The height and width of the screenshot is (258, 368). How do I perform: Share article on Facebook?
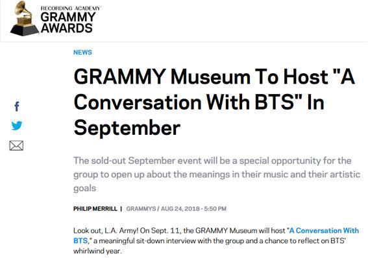(x=17, y=106)
